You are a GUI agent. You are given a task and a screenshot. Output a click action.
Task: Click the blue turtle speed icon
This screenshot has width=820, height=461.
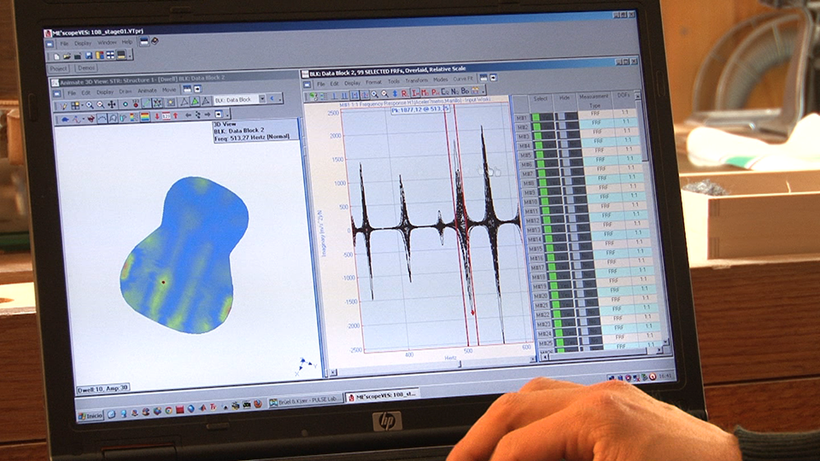(65, 120)
